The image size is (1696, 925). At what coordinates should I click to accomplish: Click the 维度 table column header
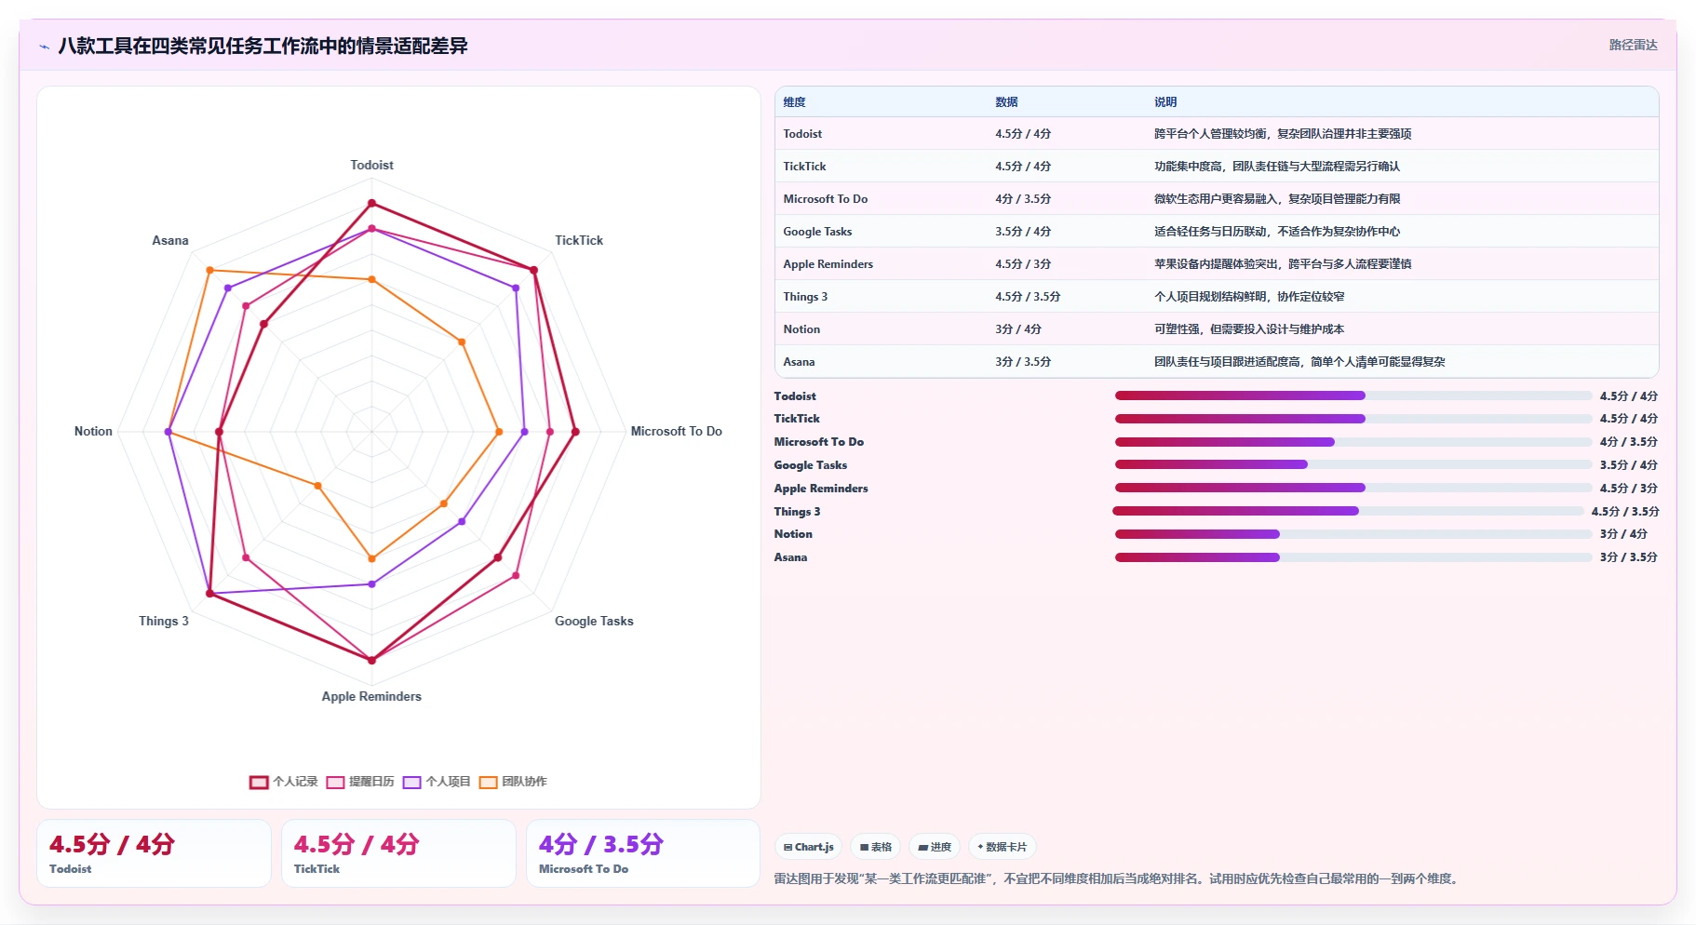tap(794, 102)
